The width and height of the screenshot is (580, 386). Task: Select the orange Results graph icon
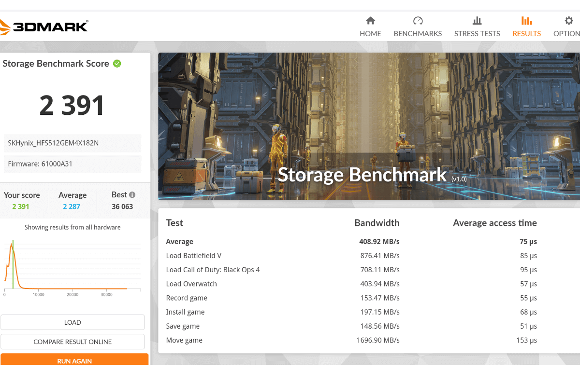[x=526, y=20]
